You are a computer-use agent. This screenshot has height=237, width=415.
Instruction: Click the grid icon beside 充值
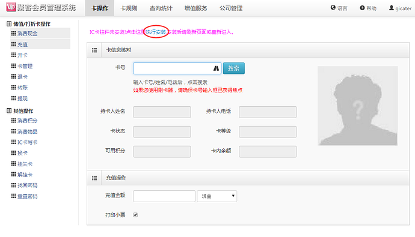pos(13,44)
